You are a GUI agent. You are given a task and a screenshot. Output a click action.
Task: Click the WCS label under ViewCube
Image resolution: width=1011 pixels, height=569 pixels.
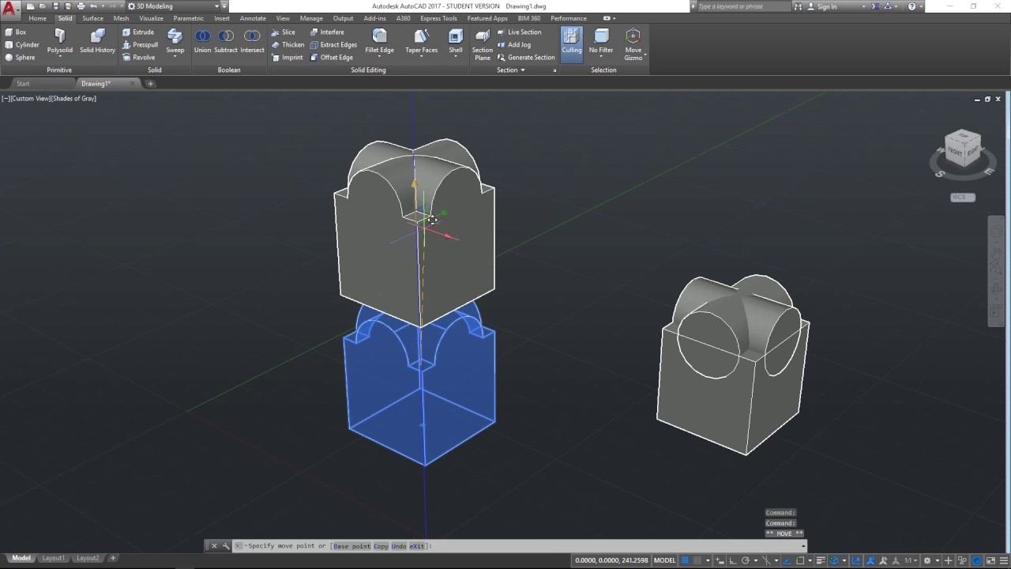(963, 198)
